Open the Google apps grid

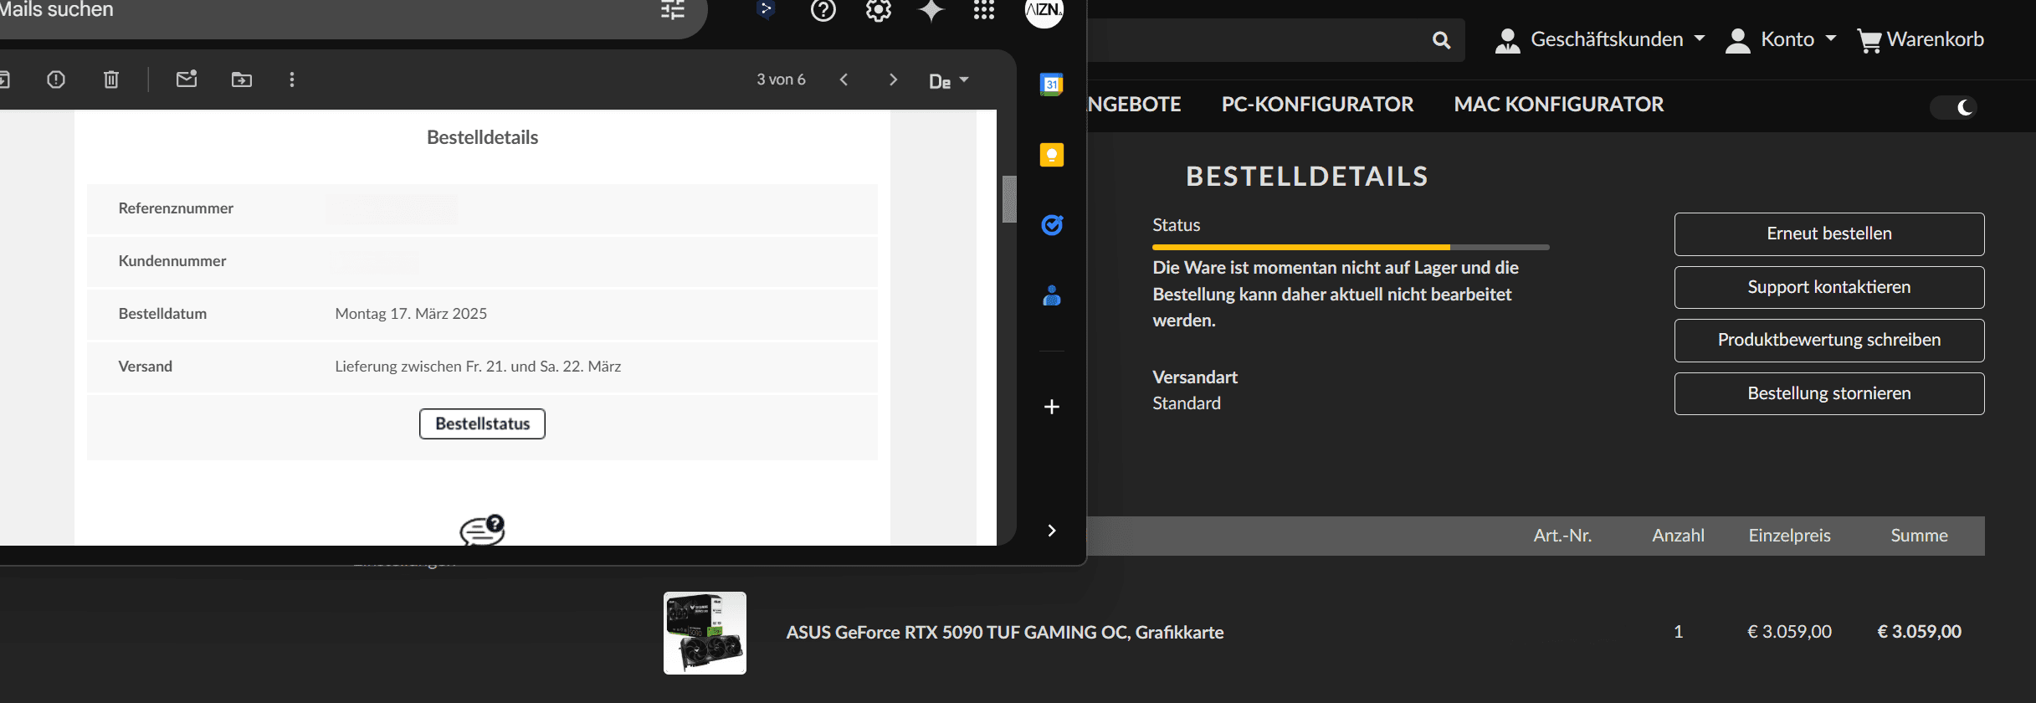coord(984,10)
